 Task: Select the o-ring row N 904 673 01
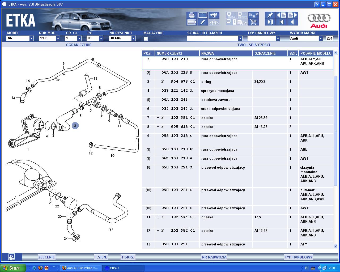click(237, 82)
